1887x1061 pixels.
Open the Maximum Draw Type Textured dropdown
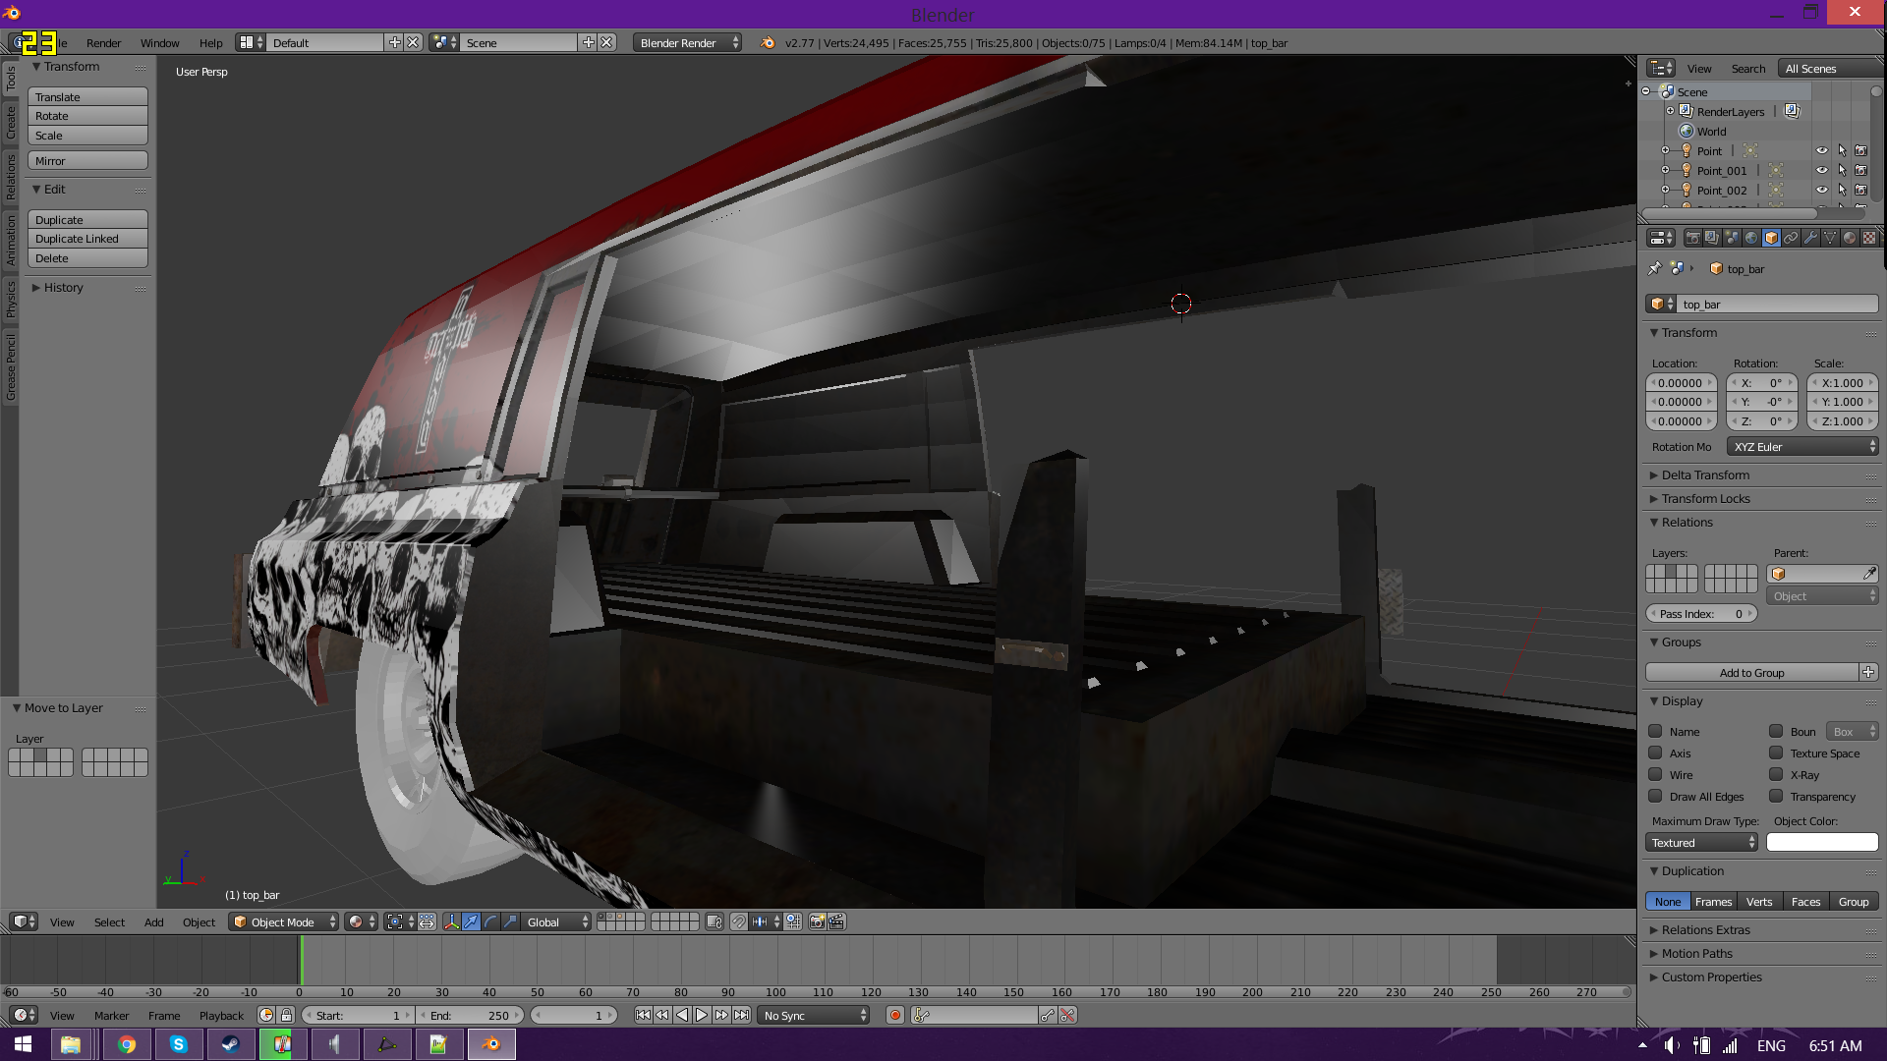point(1701,843)
